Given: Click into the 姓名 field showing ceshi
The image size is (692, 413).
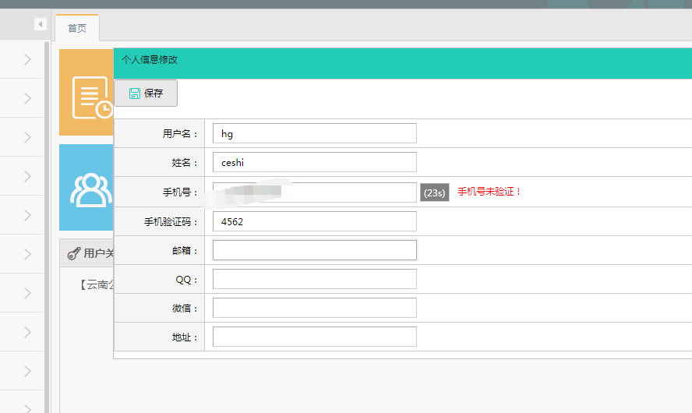Looking at the screenshot, I should (314, 162).
